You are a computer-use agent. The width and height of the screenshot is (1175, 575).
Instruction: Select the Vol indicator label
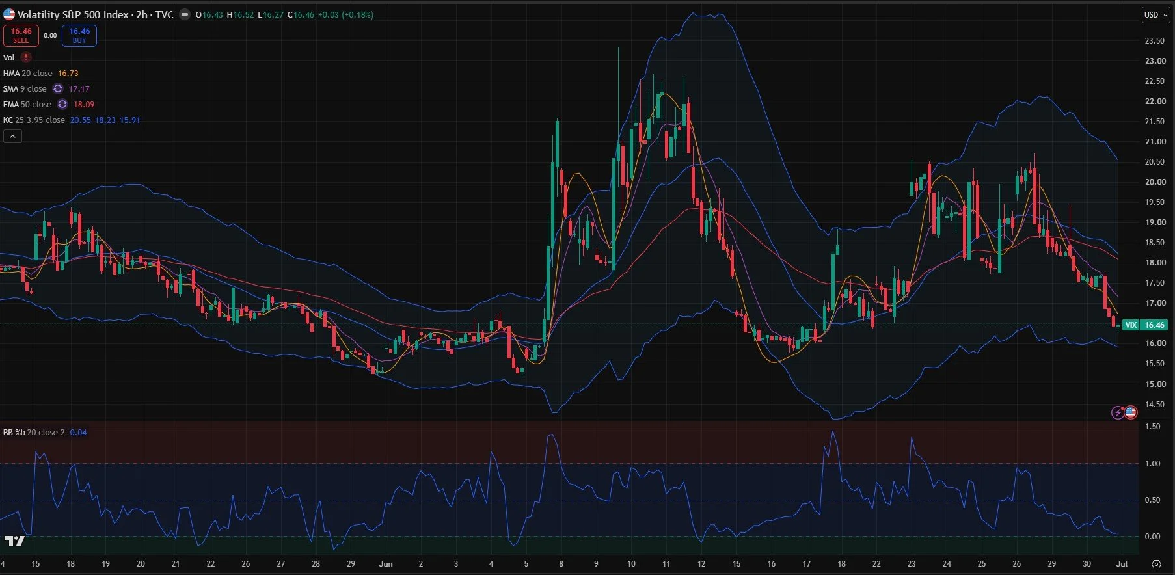(9, 57)
